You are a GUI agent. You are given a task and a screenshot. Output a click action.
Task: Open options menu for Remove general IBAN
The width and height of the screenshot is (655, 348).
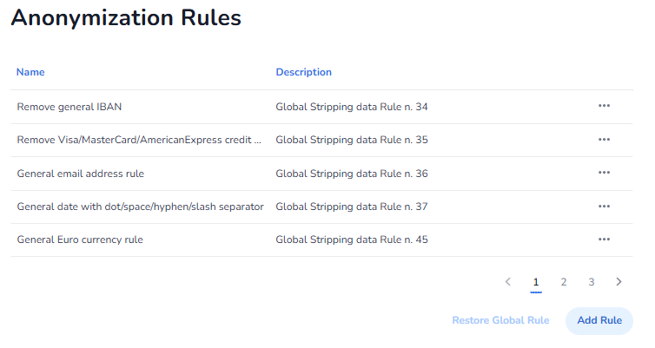(604, 106)
